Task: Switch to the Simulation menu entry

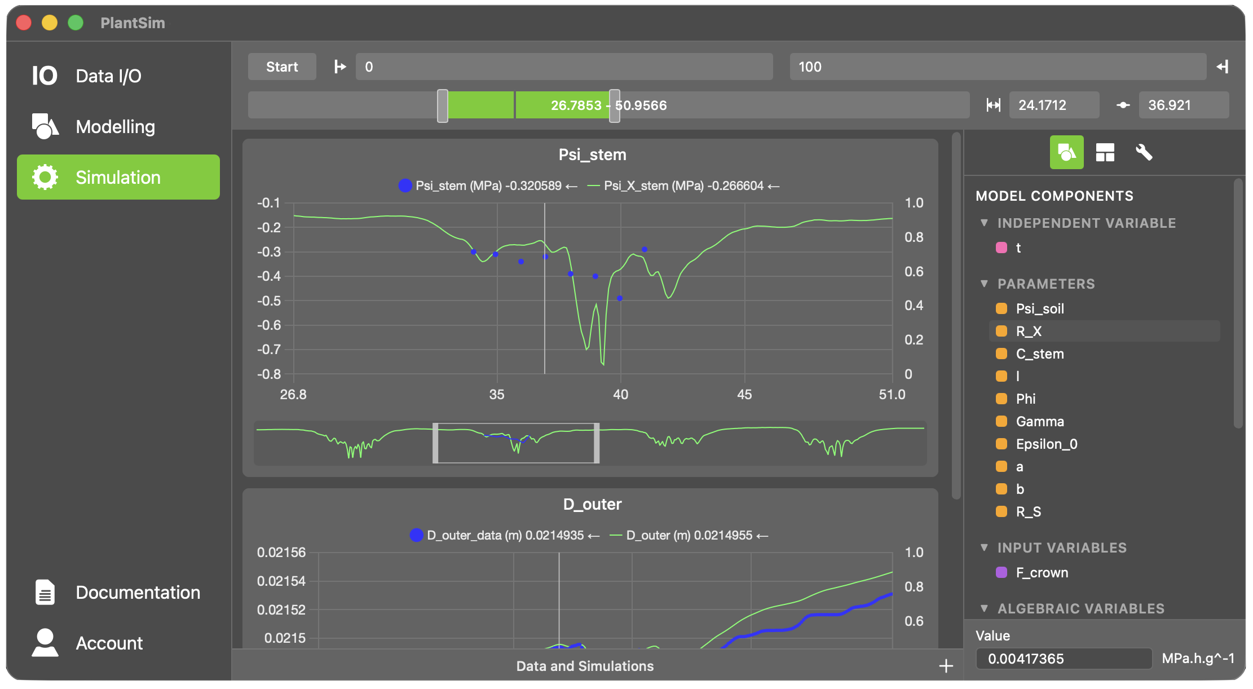Action: tap(117, 177)
